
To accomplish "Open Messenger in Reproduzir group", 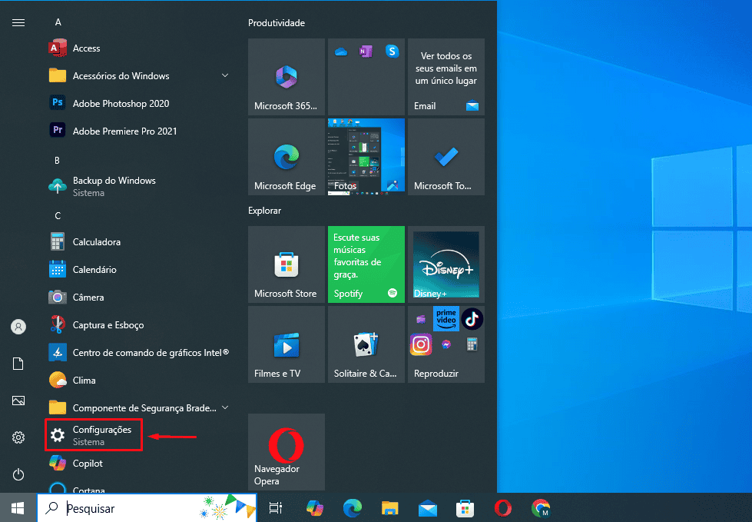I will [446, 344].
